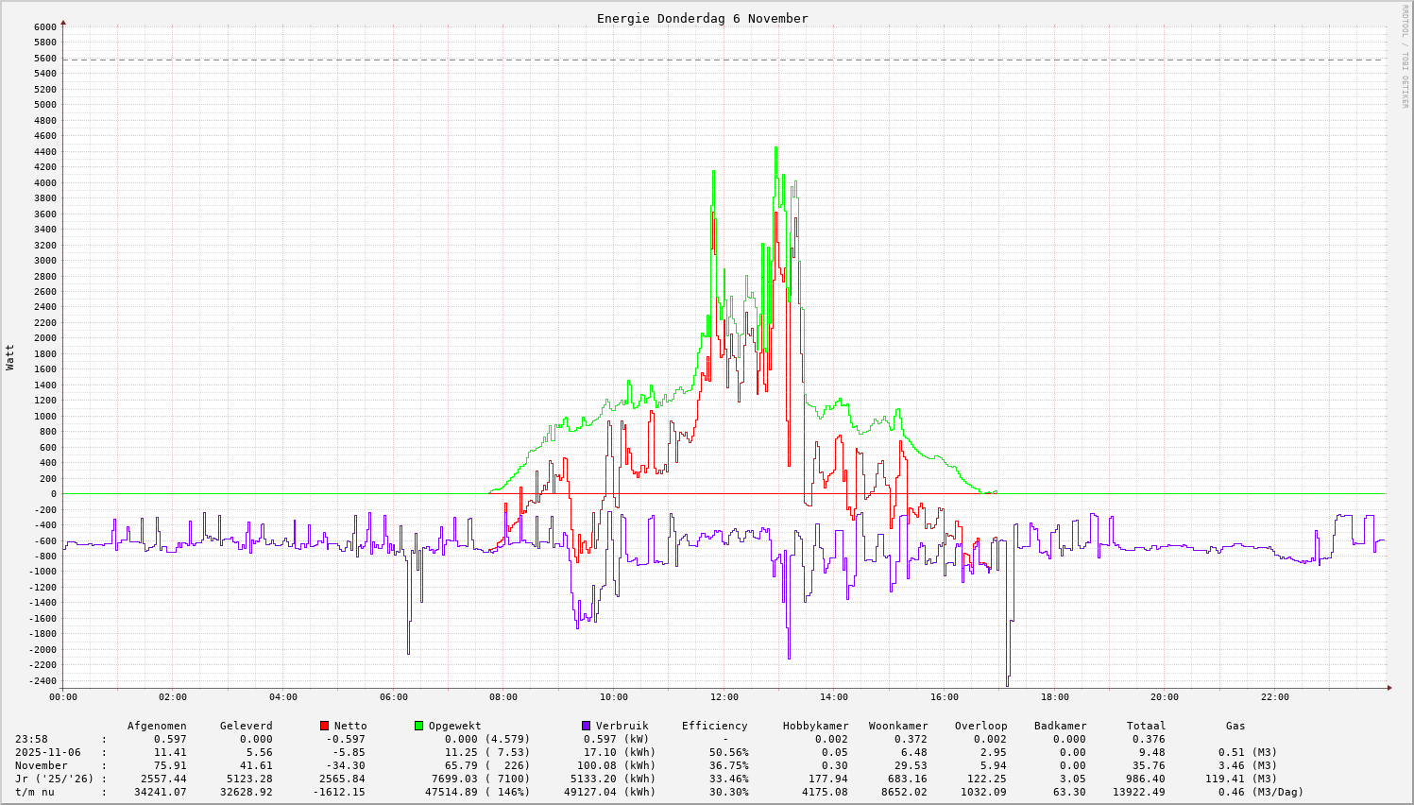
Task: Click the Watt y-axis label
Action: (x=10, y=357)
